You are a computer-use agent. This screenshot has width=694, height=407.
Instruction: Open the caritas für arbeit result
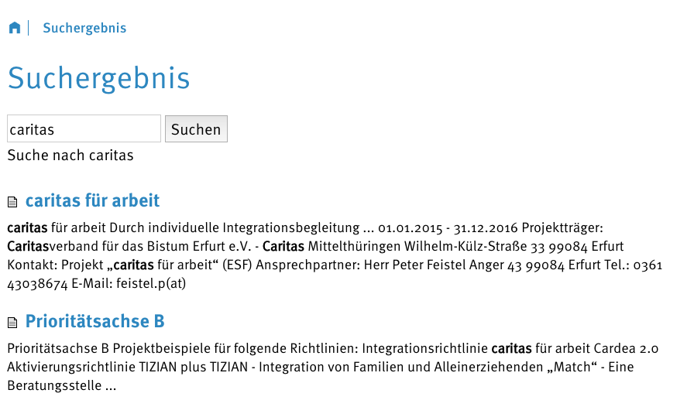[92, 200]
